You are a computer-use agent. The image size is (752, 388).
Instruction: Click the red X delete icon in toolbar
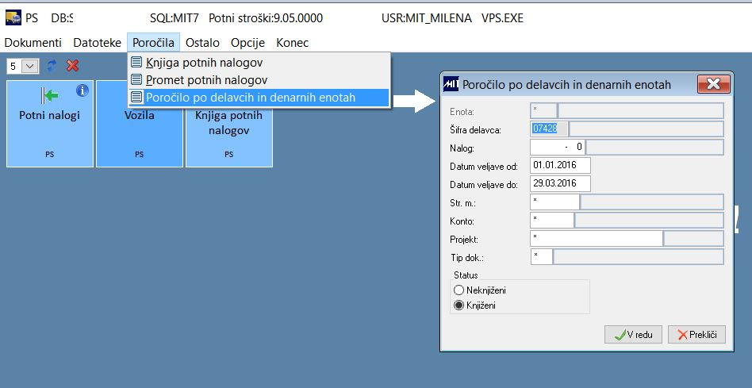pyautogui.click(x=72, y=66)
